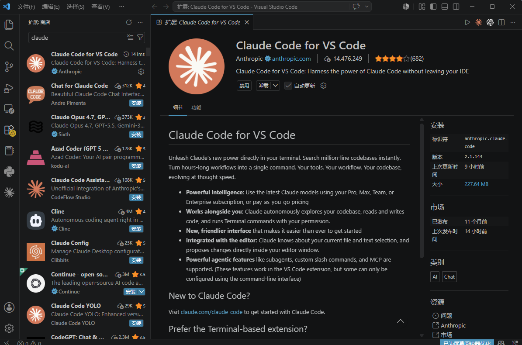Click the star rating for the extension
The height and width of the screenshot is (345, 522).
(399, 59)
